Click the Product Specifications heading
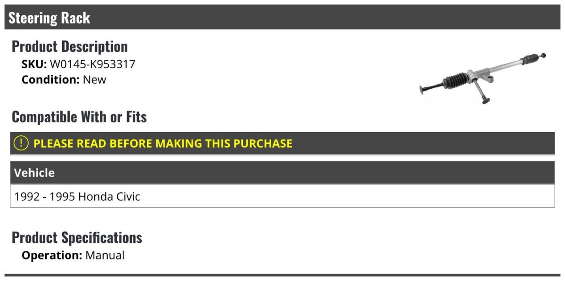This screenshot has height=281, width=565. click(x=77, y=237)
